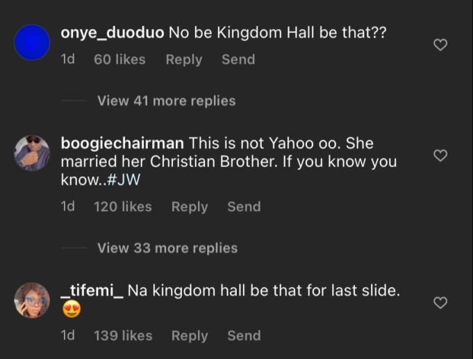The height and width of the screenshot is (359, 473).
Task: Send boogiechairman's comment
Action: [x=244, y=206]
